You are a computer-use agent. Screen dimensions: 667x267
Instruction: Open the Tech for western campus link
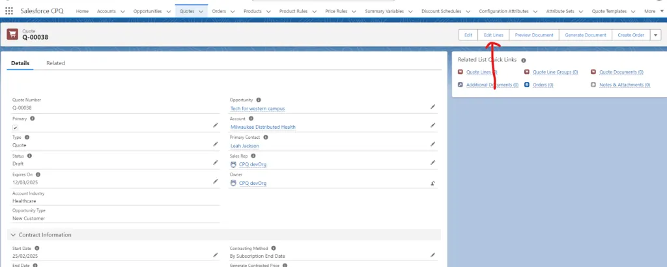tap(258, 108)
